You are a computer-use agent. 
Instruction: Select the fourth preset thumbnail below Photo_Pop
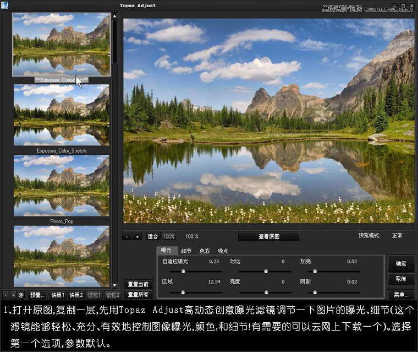[x=61, y=256]
